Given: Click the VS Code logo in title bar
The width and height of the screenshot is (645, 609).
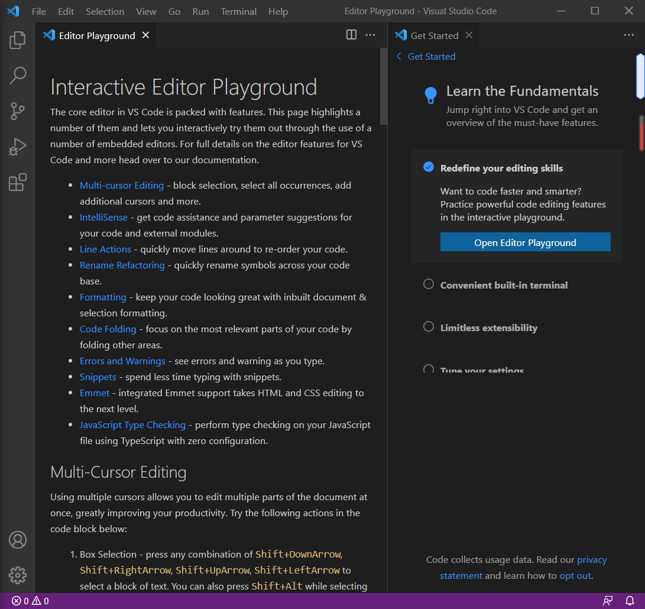Looking at the screenshot, I should [13, 11].
